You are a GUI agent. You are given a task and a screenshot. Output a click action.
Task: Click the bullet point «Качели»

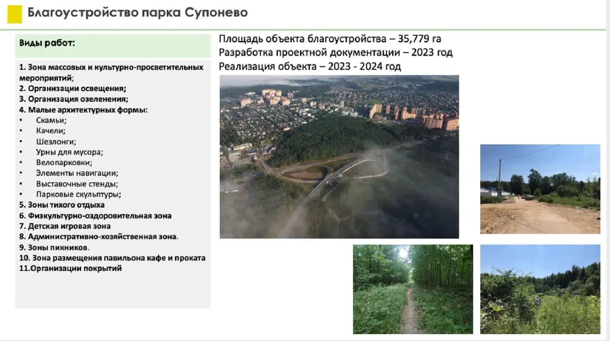(x=51, y=131)
